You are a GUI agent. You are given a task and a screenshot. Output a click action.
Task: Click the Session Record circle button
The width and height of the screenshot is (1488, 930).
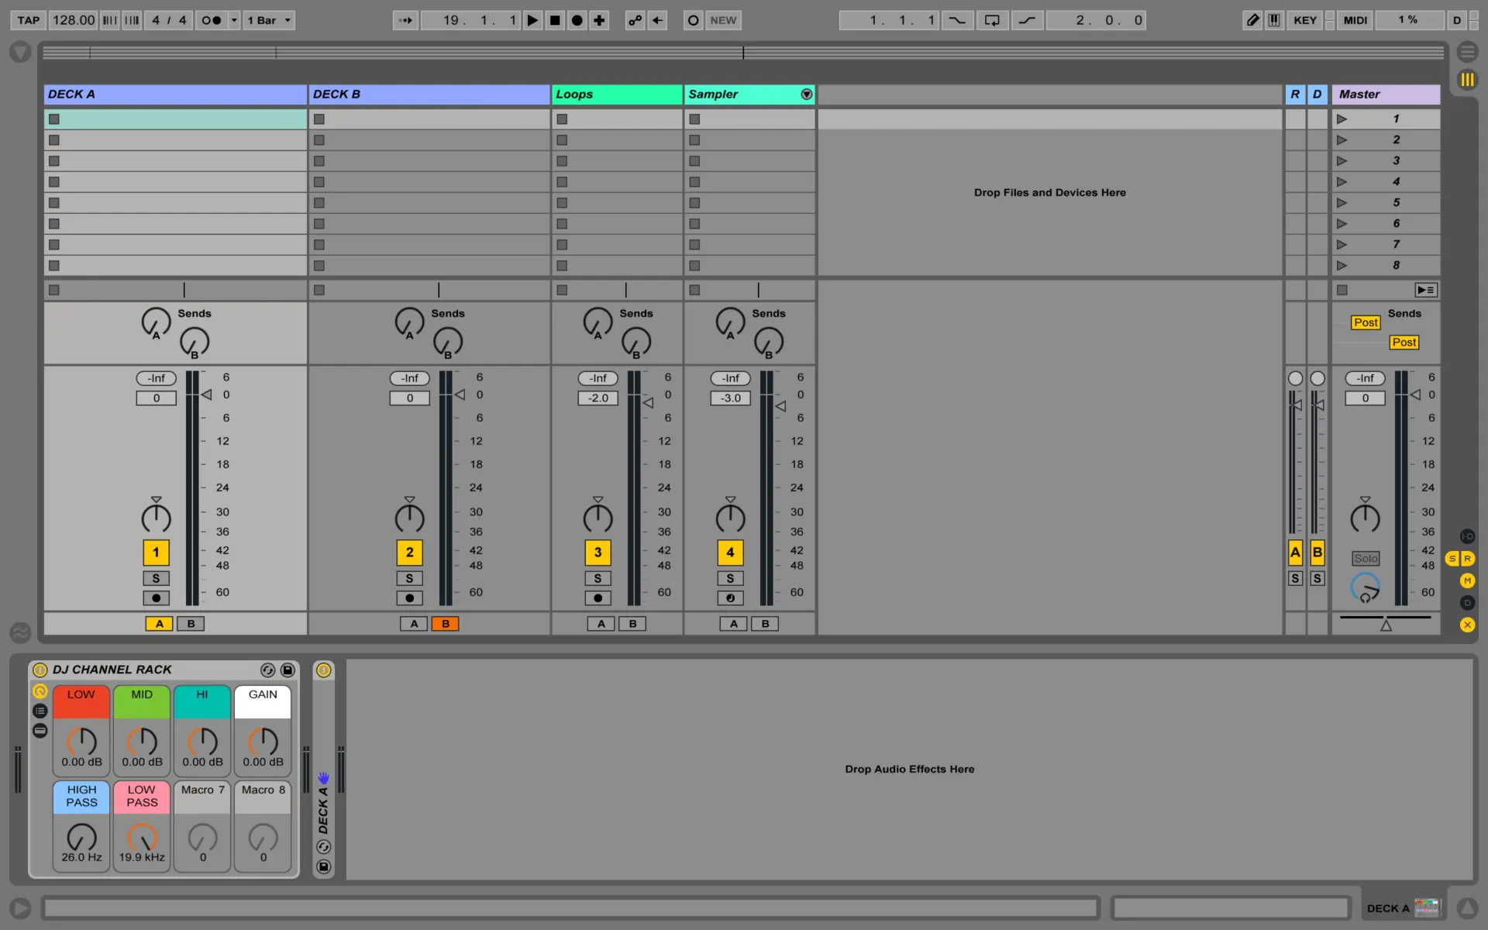[x=694, y=20]
